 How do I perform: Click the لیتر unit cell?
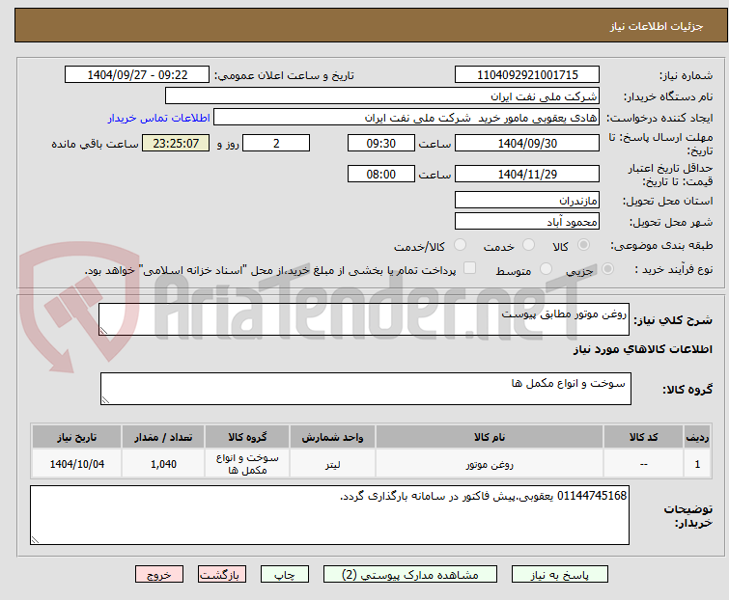[x=332, y=463]
